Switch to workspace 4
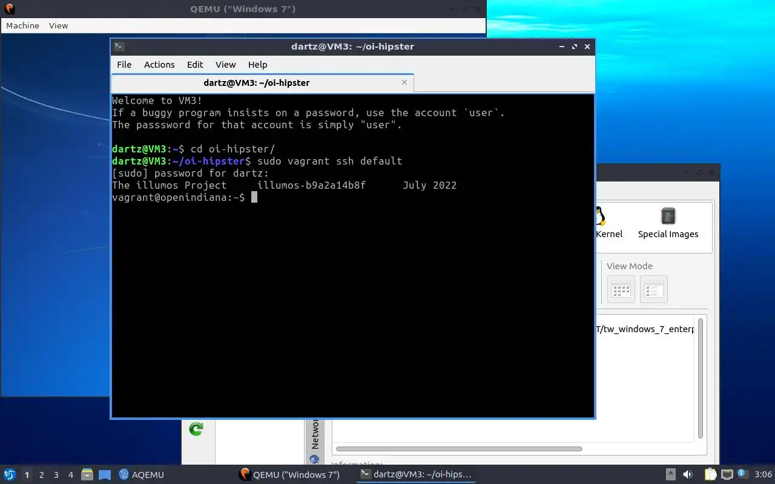Viewport: 775px width, 484px height. 70,475
